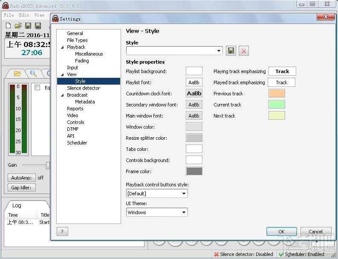Open the File menu
The height and width of the screenshot is (259, 338).
pyautogui.click(x=9, y=15)
